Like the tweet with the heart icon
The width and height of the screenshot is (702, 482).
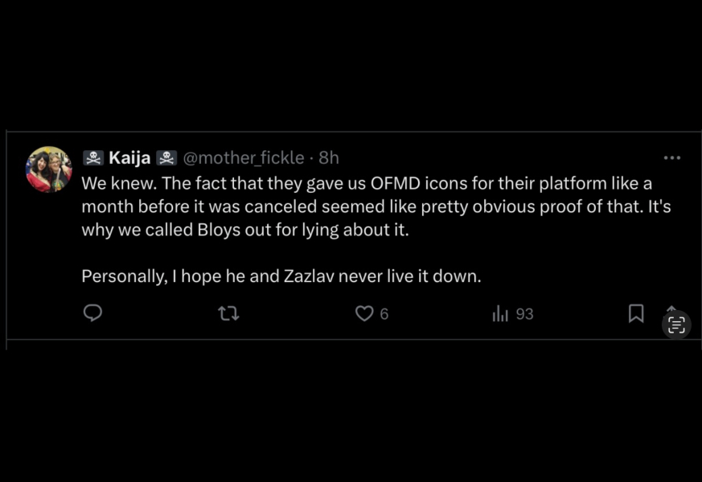click(x=364, y=313)
